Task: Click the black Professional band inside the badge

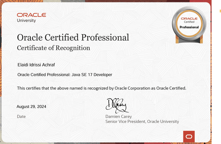Action: (189, 27)
